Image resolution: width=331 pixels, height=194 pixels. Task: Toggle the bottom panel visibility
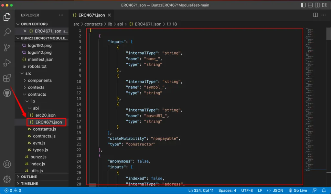310,5
